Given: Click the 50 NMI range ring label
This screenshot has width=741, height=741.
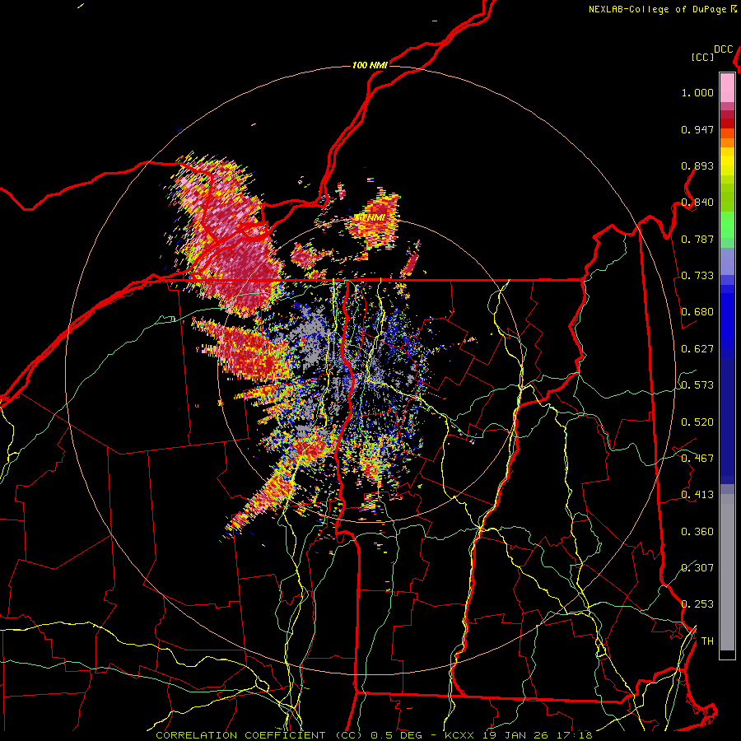Looking at the screenshot, I should coord(370,218).
